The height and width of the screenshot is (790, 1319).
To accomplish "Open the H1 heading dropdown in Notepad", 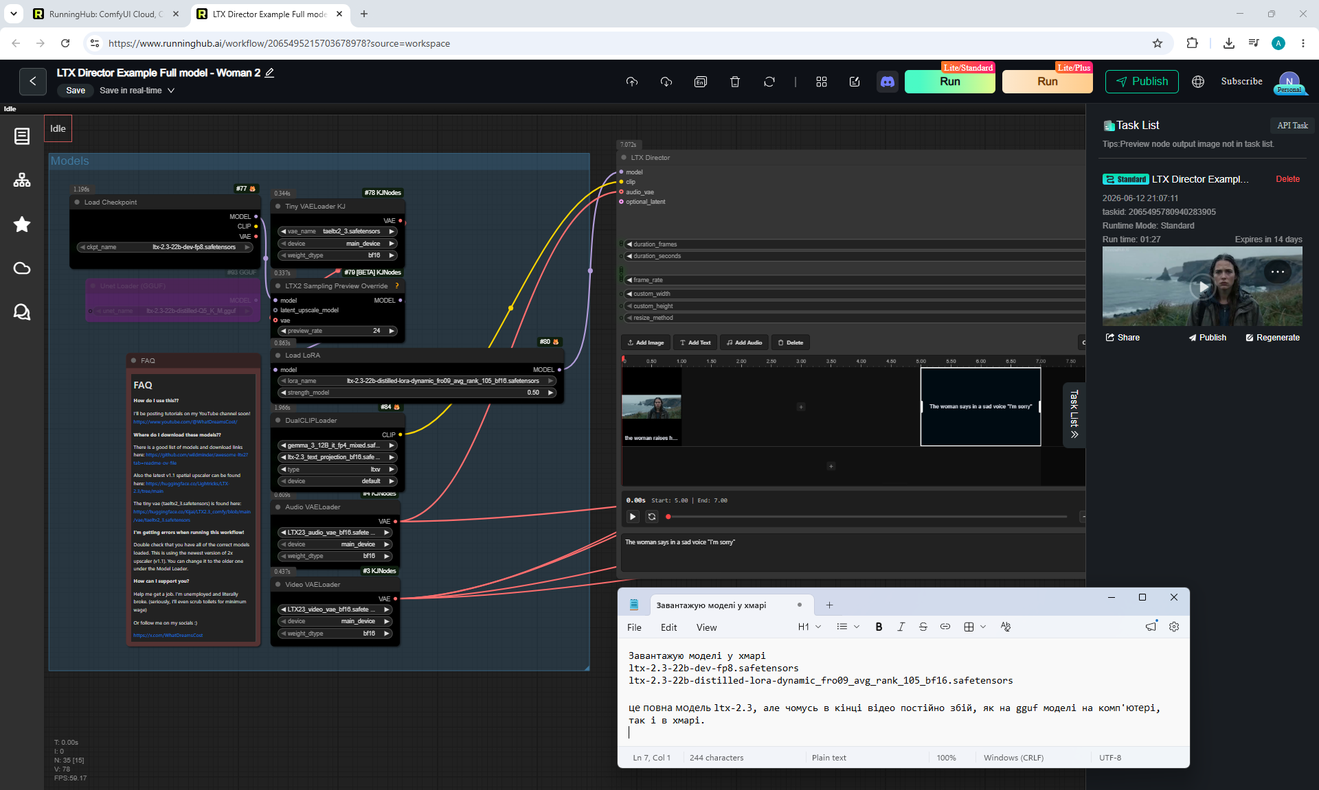I will coord(809,627).
